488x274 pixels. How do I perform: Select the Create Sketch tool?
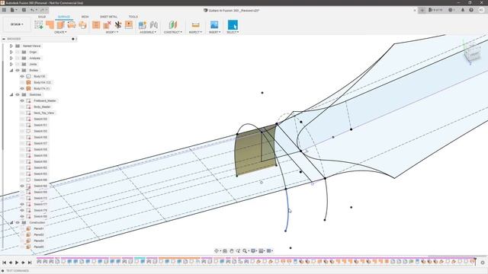pos(39,25)
